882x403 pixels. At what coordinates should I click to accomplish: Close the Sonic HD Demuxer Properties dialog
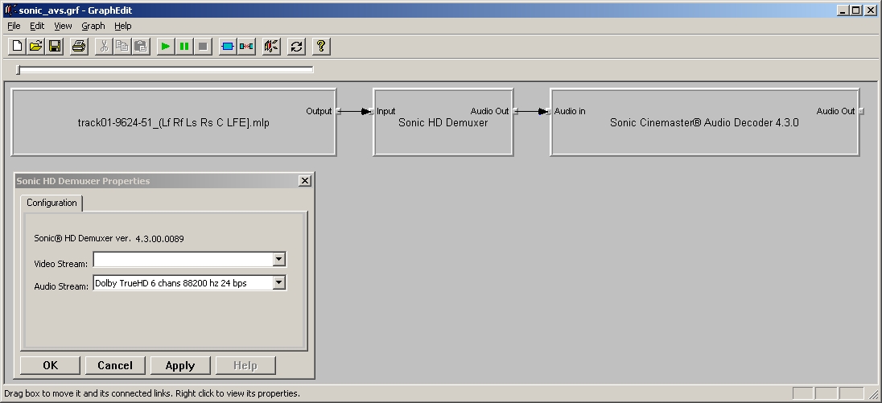click(x=304, y=180)
